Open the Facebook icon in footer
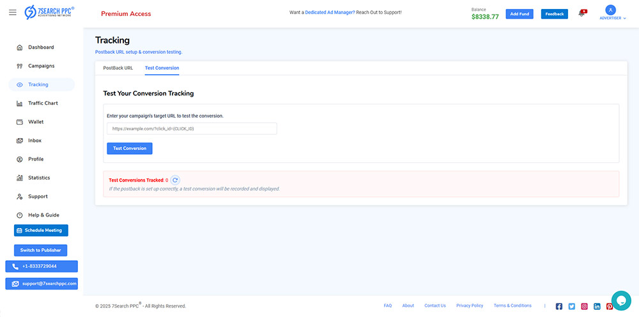The image size is (639, 317). pos(559,306)
